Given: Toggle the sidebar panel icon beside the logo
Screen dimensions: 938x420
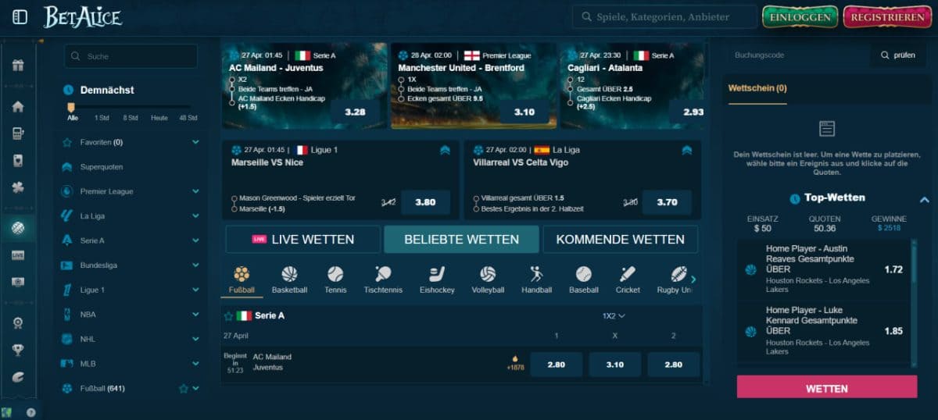Looking at the screenshot, I should (20, 16).
